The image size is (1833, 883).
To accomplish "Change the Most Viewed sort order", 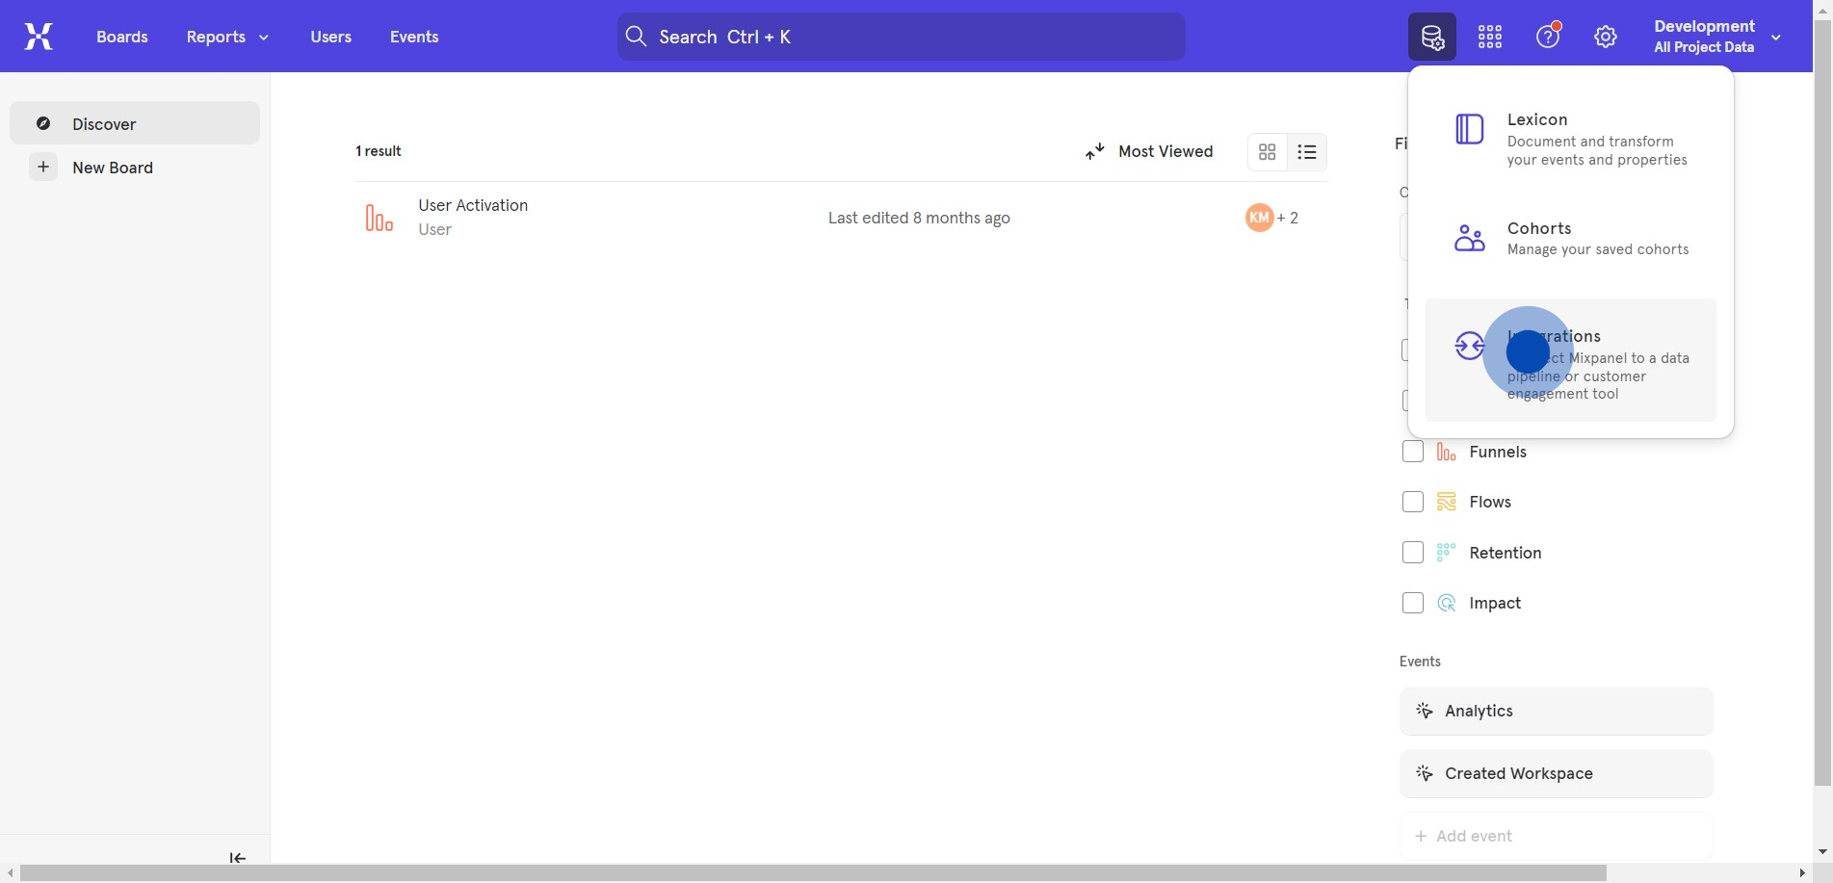I will click(1149, 151).
